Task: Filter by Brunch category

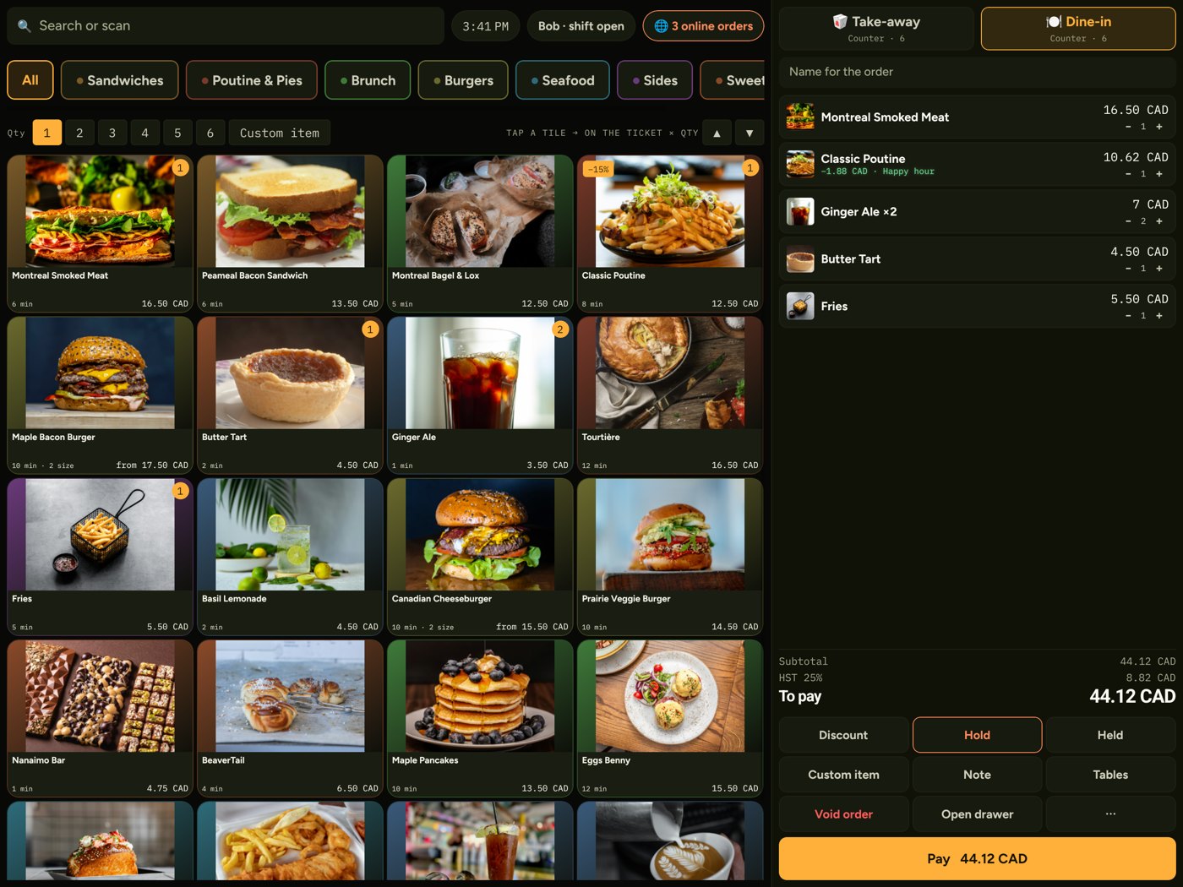Action: (368, 80)
